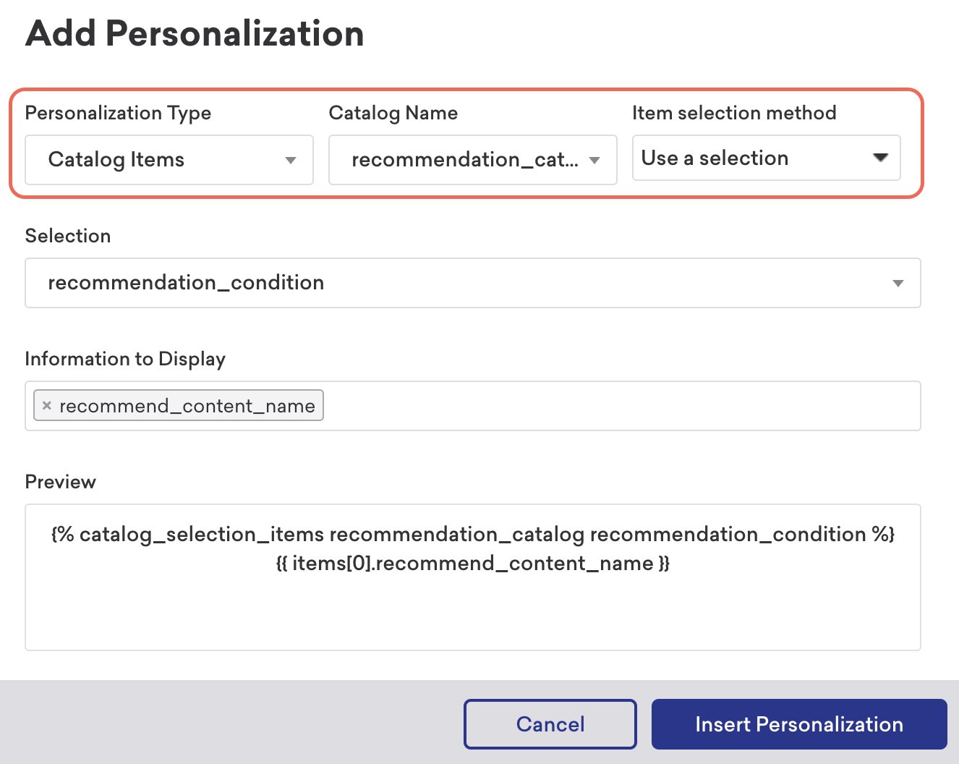959x764 pixels.
Task: Expand the recommendation_condition selection dropdown
Action: (473, 283)
